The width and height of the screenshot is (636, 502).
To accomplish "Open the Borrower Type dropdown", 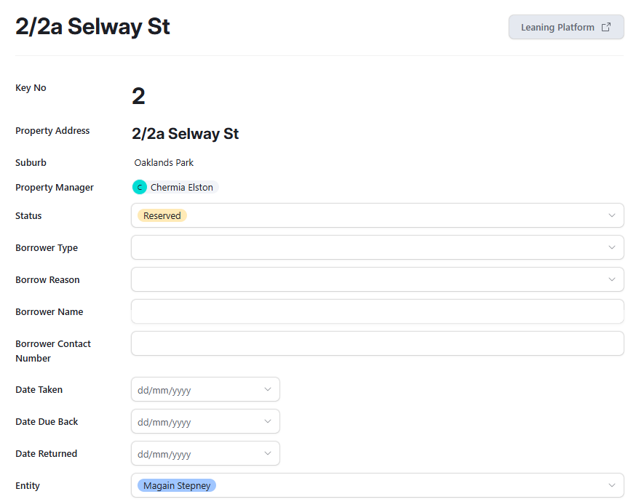I will [377, 247].
